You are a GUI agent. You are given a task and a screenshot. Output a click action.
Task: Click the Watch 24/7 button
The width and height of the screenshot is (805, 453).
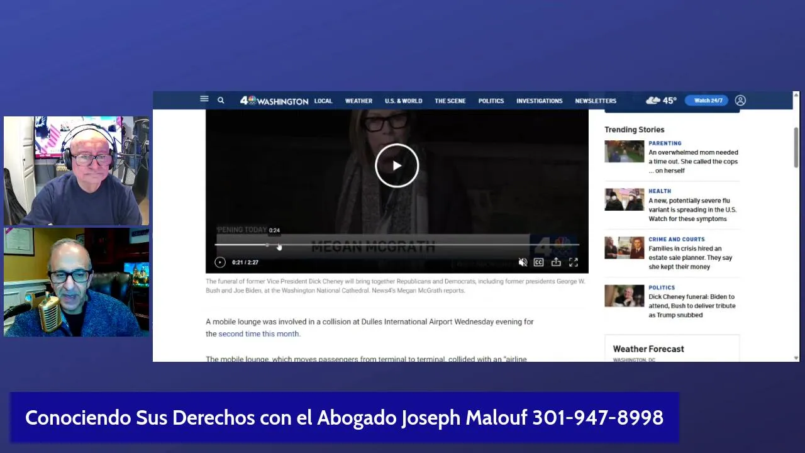point(707,100)
